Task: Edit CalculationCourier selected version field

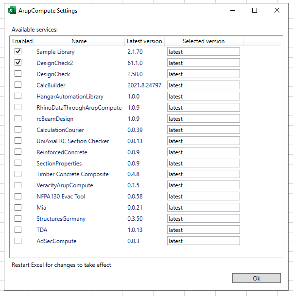Action: point(204,130)
